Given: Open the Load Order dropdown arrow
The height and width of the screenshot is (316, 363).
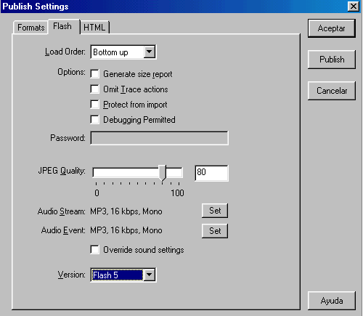Looking at the screenshot, I should pyautogui.click(x=150, y=52).
